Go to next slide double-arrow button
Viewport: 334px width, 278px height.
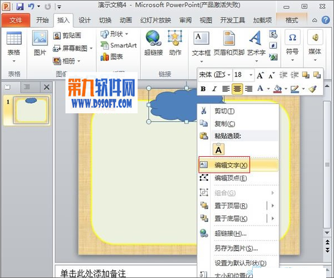point(327,250)
